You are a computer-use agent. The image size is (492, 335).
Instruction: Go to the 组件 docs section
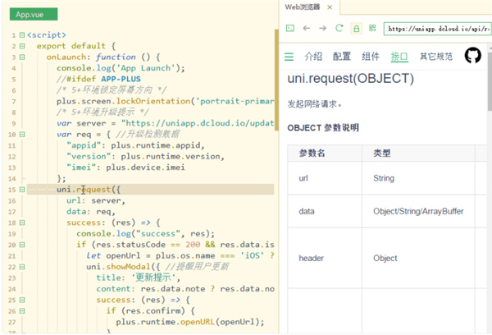click(371, 57)
